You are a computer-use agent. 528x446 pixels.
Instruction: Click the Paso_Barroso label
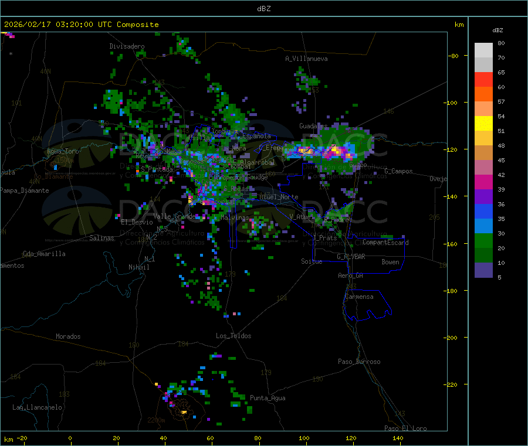click(359, 362)
